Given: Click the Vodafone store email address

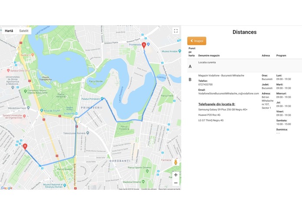Looking at the screenshot, I should (229, 94).
